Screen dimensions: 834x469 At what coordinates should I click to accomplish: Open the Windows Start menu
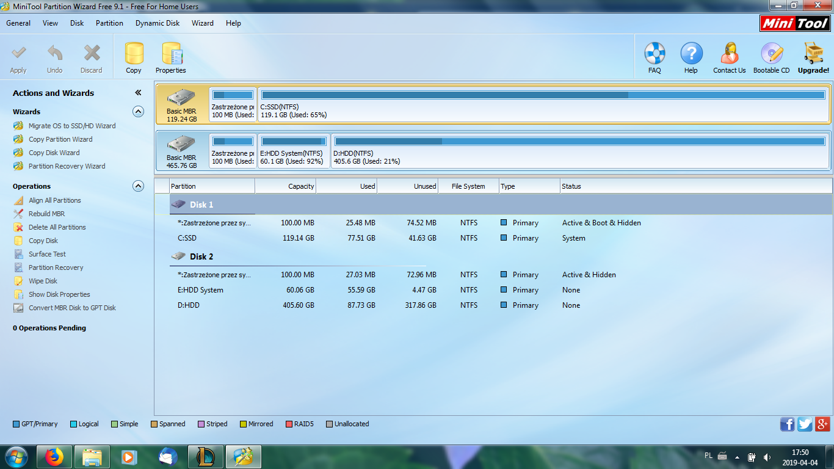16,456
